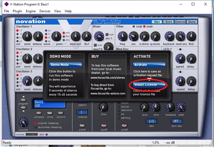Step program up with the arrow button

(x=23, y=100)
